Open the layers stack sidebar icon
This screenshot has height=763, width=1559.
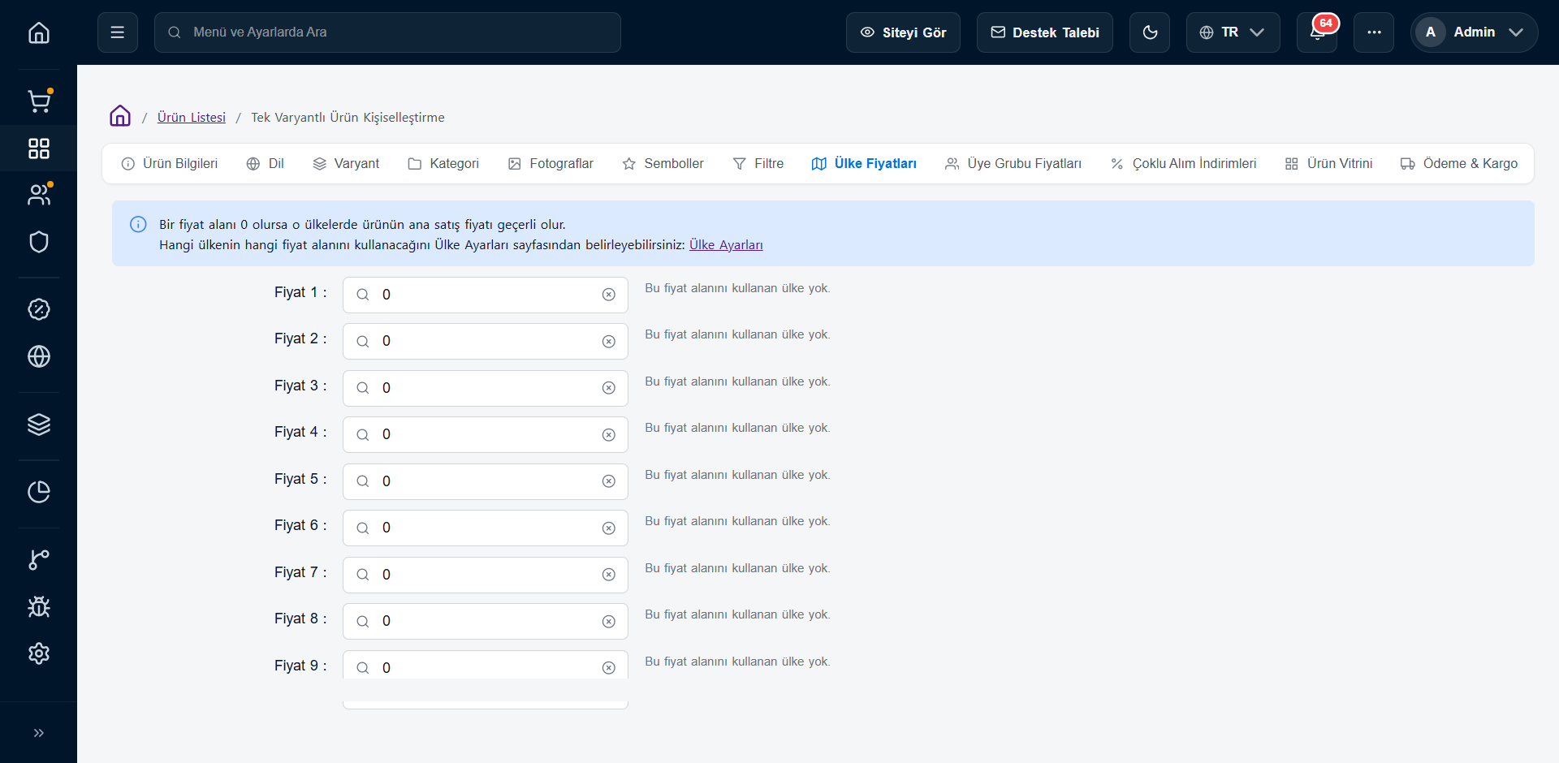39,425
